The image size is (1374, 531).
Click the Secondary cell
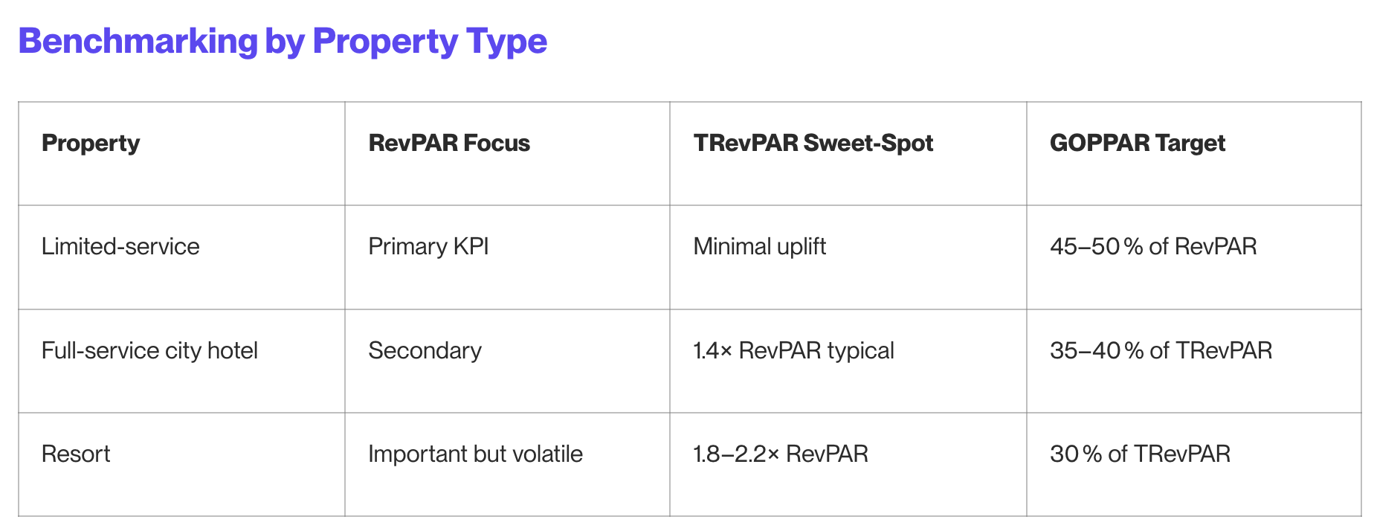[x=425, y=350]
